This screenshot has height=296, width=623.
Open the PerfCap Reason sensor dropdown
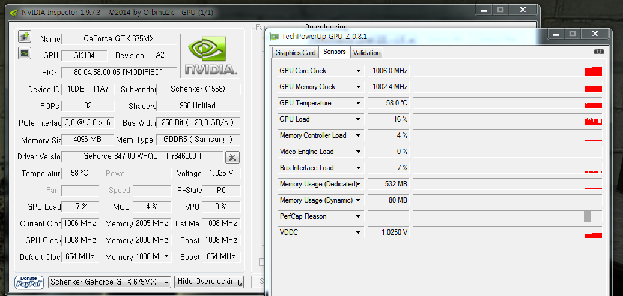359,216
